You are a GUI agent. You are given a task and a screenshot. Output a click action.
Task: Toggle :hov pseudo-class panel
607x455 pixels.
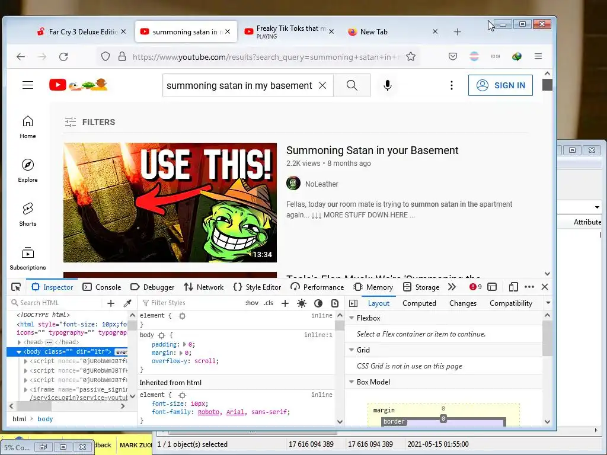click(x=251, y=303)
